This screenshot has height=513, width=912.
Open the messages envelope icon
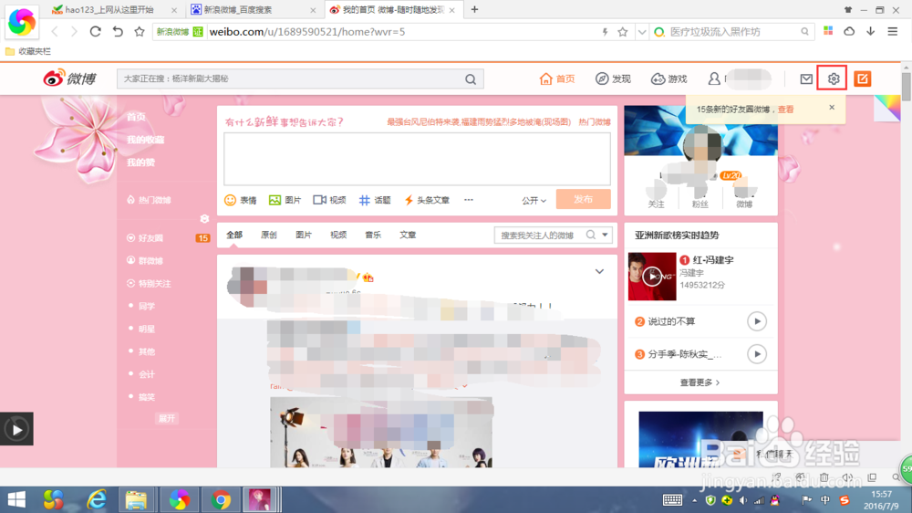(x=806, y=79)
